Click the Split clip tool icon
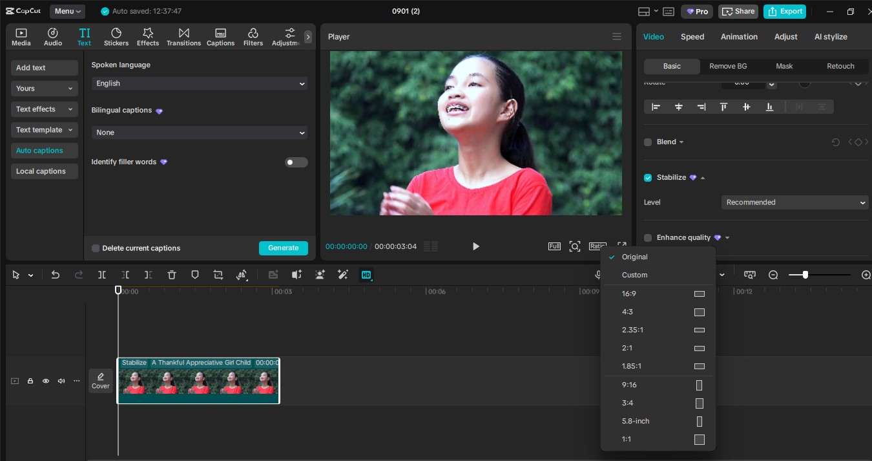 pyautogui.click(x=102, y=275)
